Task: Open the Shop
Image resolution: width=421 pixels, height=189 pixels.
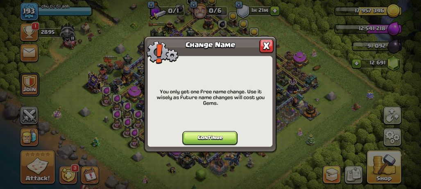Action: [x=384, y=167]
